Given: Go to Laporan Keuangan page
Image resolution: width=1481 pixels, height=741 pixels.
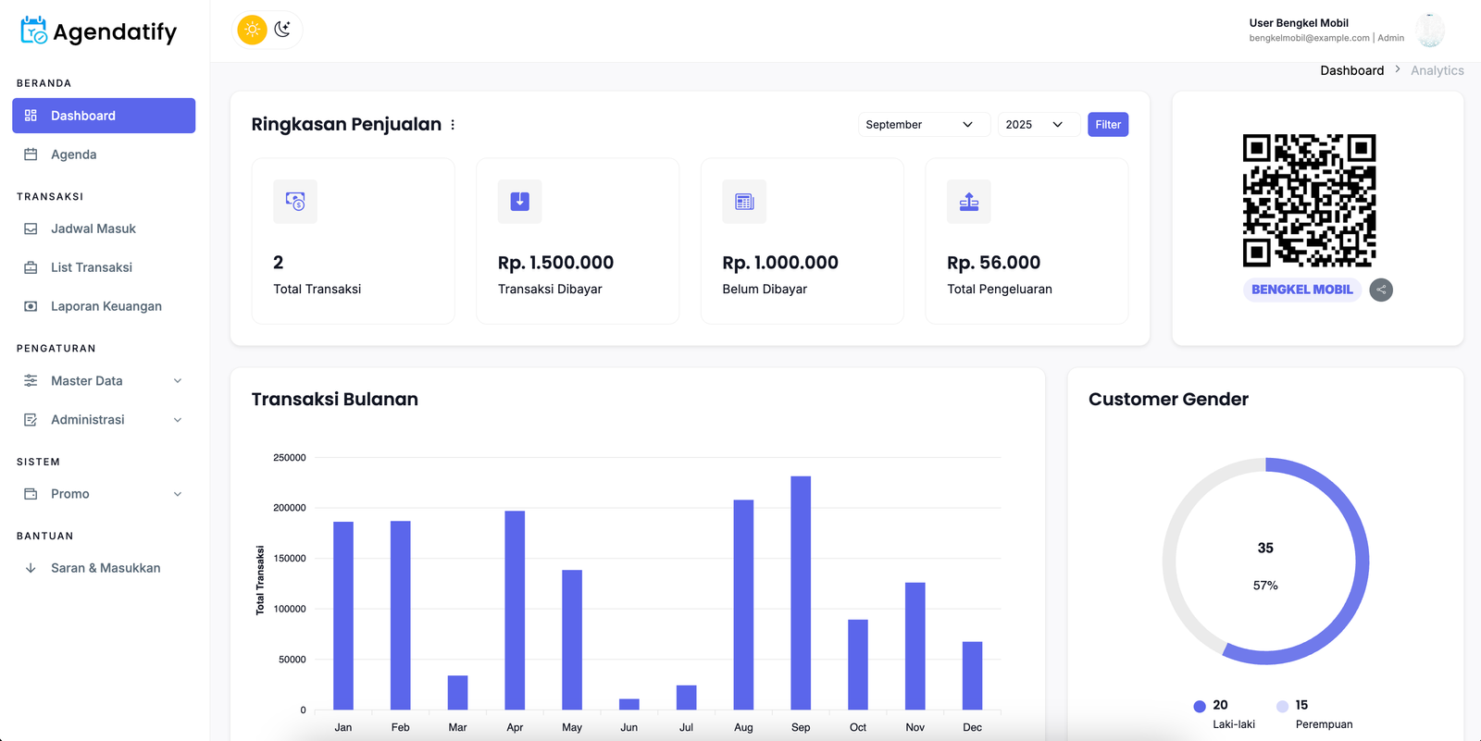Looking at the screenshot, I should click(106, 306).
